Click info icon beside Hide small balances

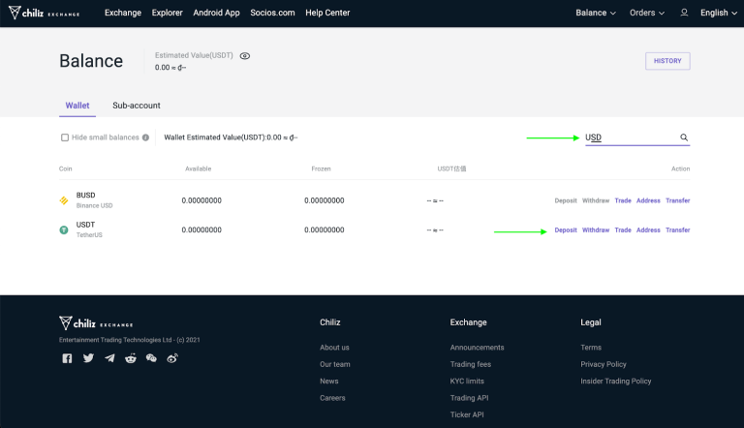(x=145, y=138)
